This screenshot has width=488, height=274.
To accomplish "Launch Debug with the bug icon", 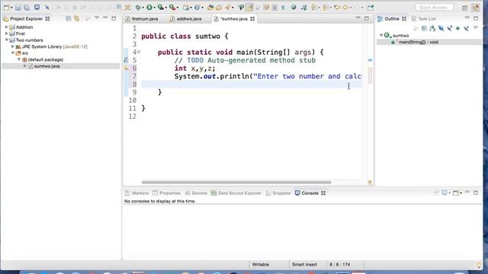I will (138, 7).
